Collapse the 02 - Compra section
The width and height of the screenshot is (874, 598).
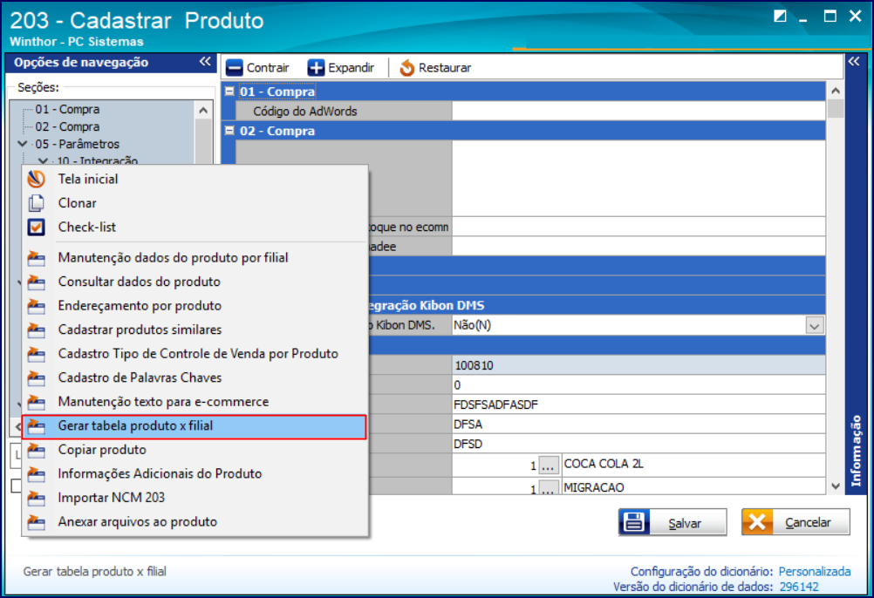(229, 130)
